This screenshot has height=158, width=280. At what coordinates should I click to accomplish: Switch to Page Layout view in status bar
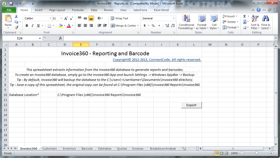click(x=222, y=153)
